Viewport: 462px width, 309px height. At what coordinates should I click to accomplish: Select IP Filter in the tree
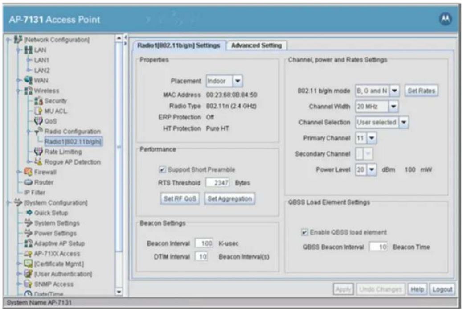click(x=34, y=192)
